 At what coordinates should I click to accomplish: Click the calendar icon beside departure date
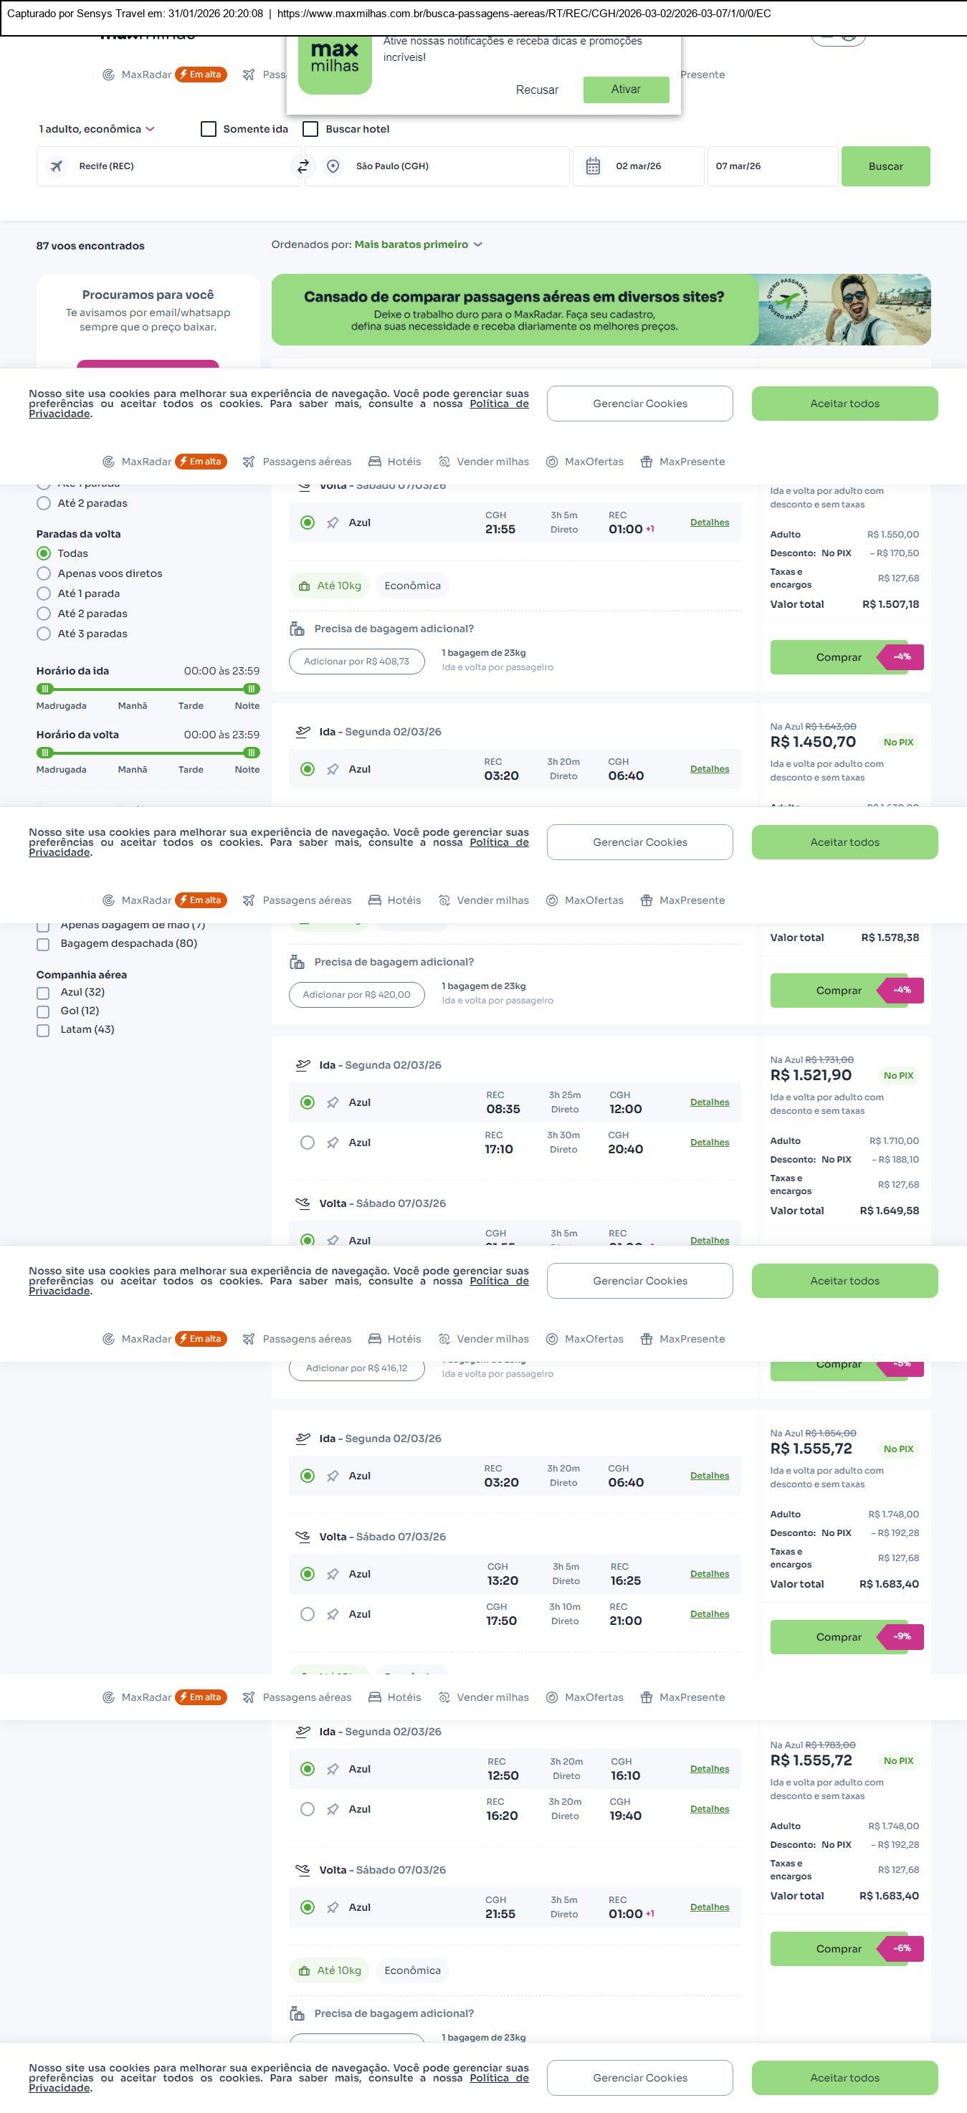click(593, 166)
